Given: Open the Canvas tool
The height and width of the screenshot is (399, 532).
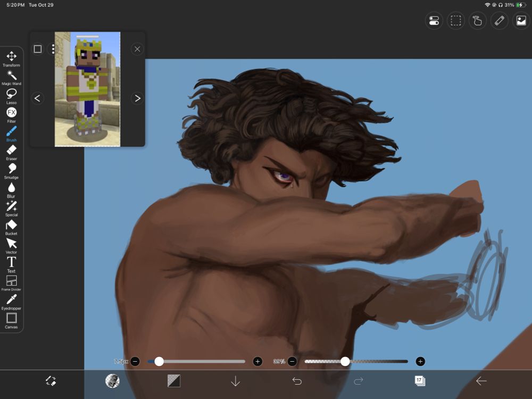Looking at the screenshot, I should click(x=12, y=321).
